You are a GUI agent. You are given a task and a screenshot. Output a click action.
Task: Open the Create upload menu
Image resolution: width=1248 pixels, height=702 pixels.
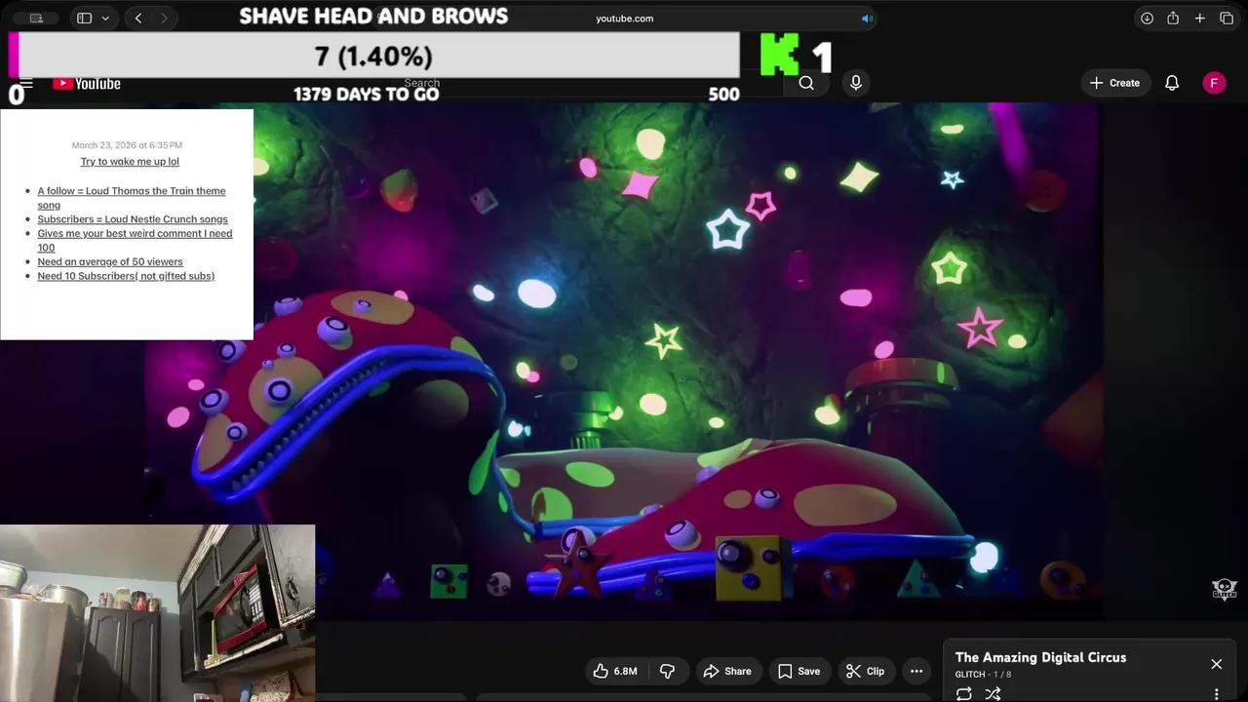1115,83
